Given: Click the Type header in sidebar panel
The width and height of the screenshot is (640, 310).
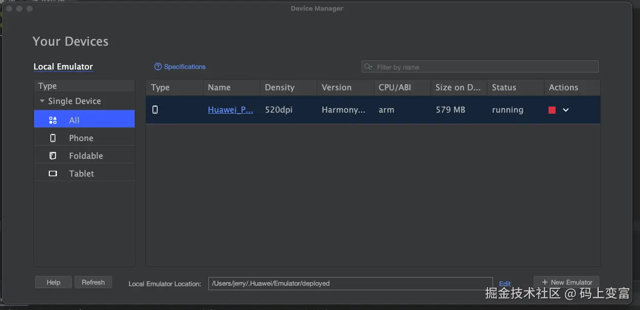Looking at the screenshot, I should (x=84, y=86).
